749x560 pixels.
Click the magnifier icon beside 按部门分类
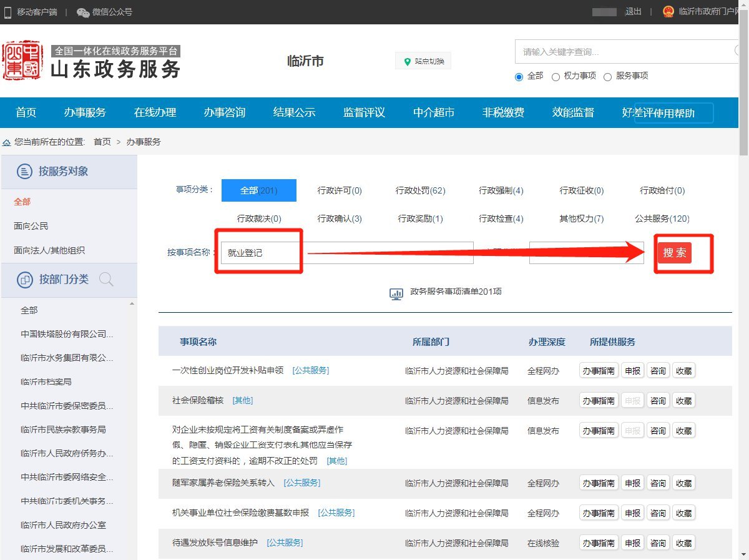106,280
